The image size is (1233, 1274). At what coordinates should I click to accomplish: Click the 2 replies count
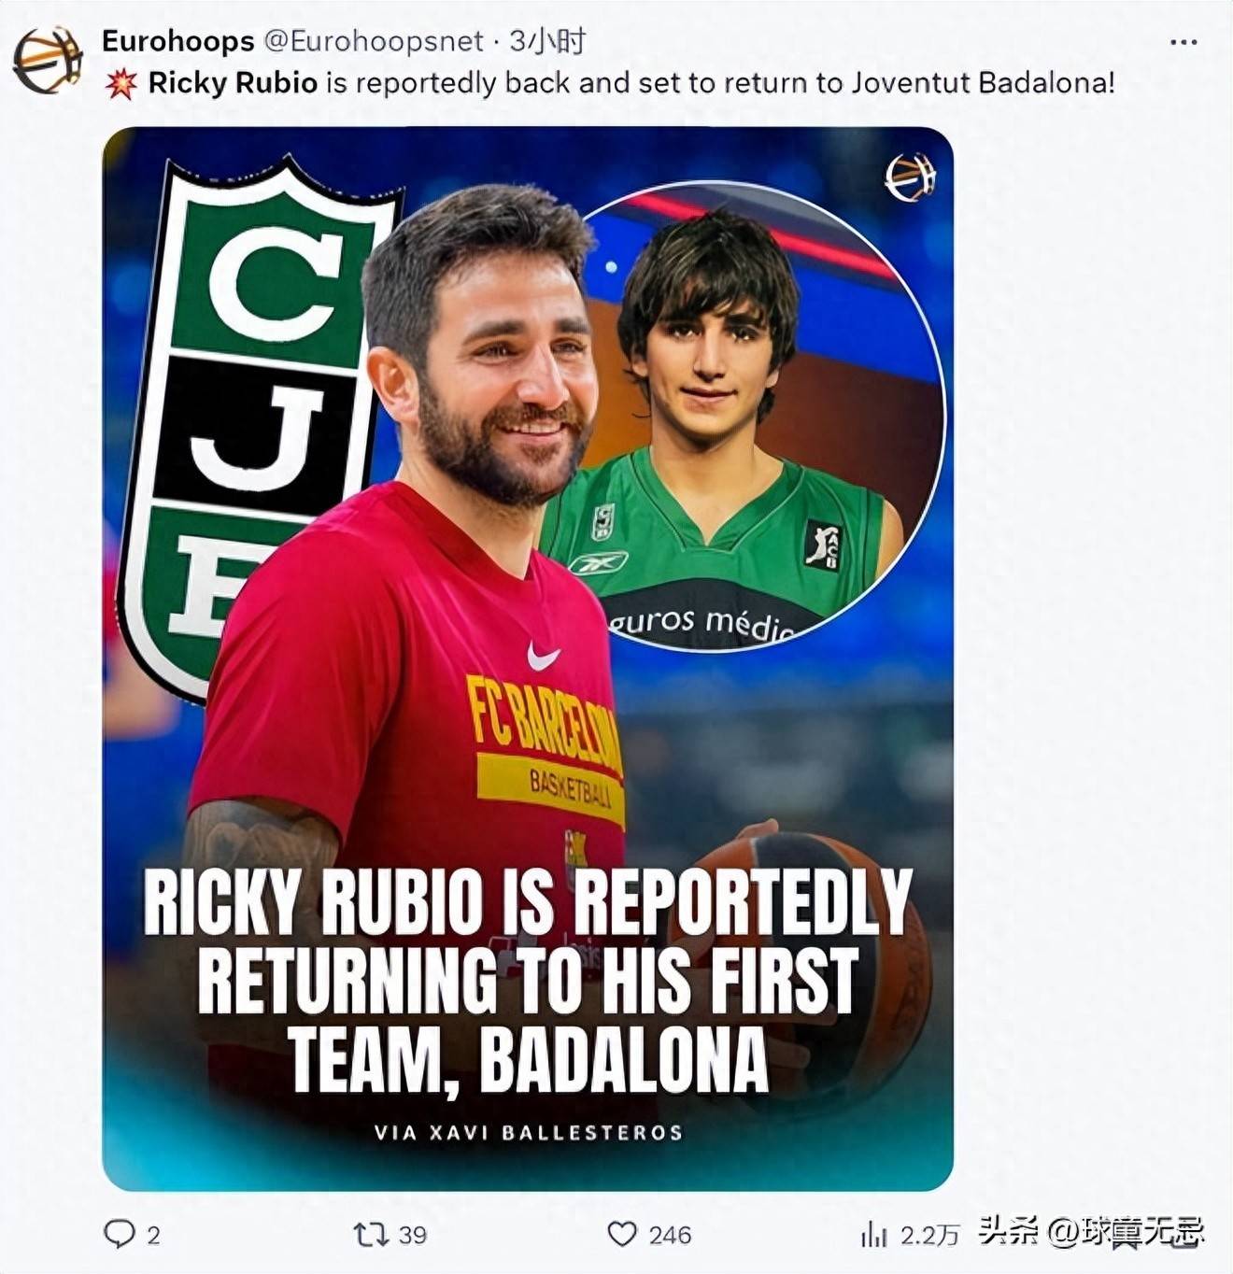(x=153, y=1235)
